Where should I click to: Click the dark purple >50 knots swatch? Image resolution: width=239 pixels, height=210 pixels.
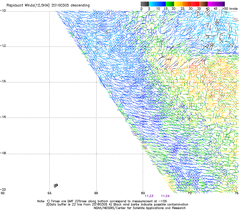click(224, 4)
